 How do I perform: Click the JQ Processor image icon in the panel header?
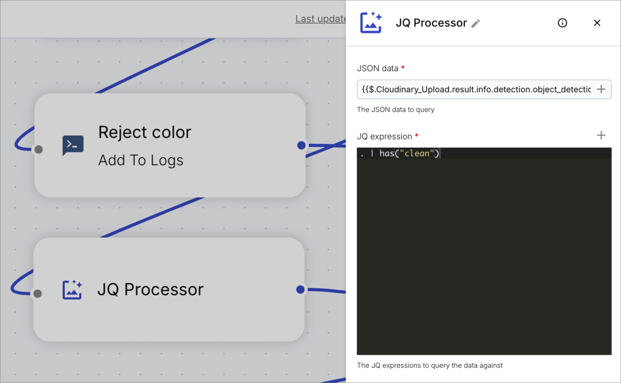(371, 23)
